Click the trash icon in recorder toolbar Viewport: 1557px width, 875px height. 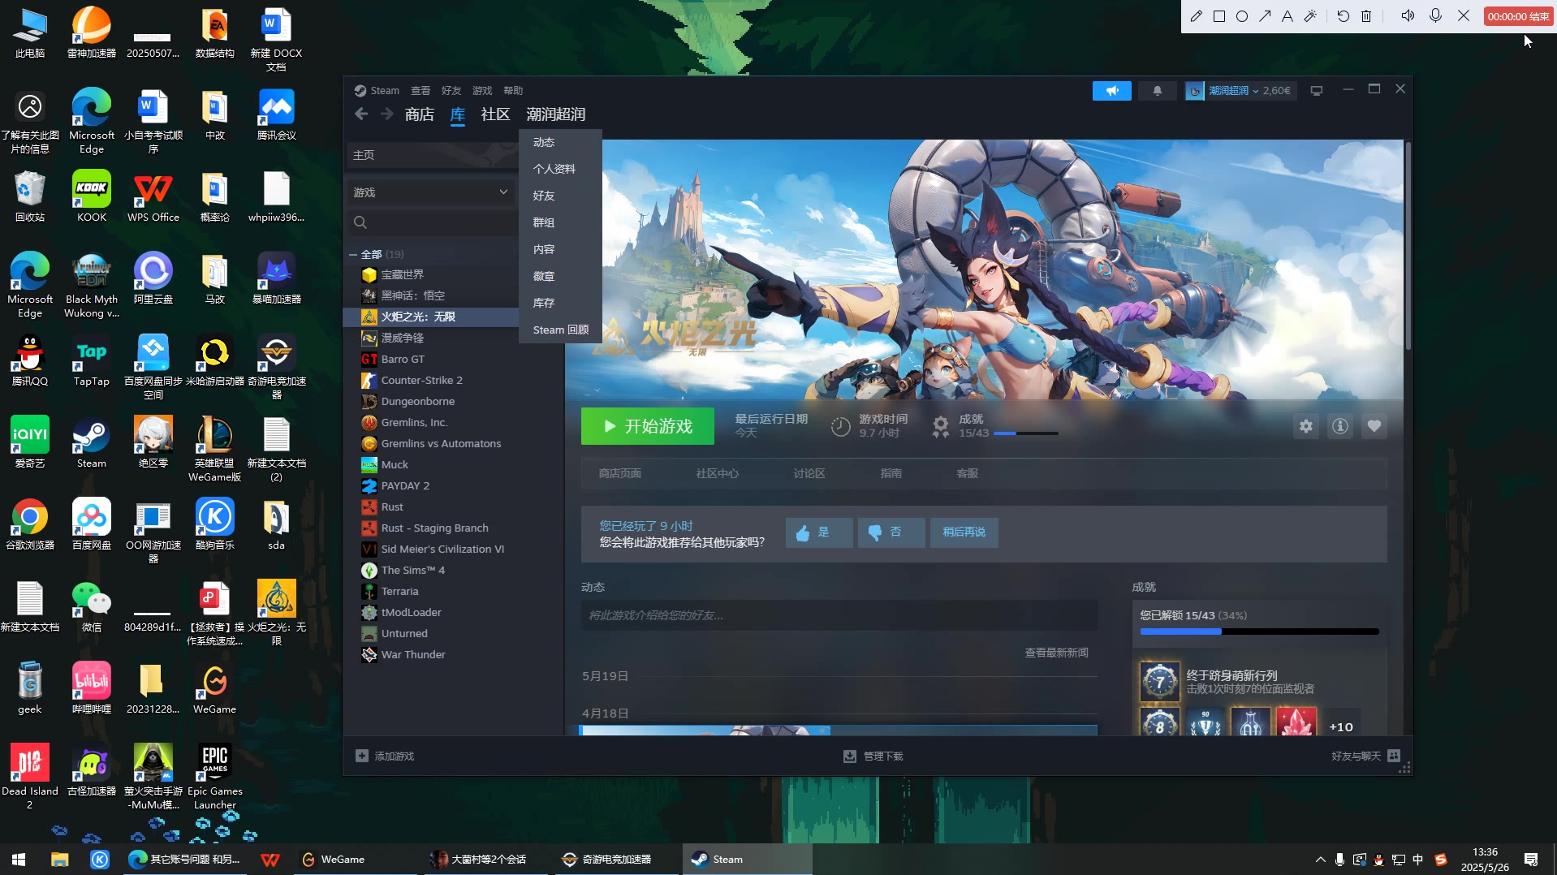click(x=1366, y=16)
